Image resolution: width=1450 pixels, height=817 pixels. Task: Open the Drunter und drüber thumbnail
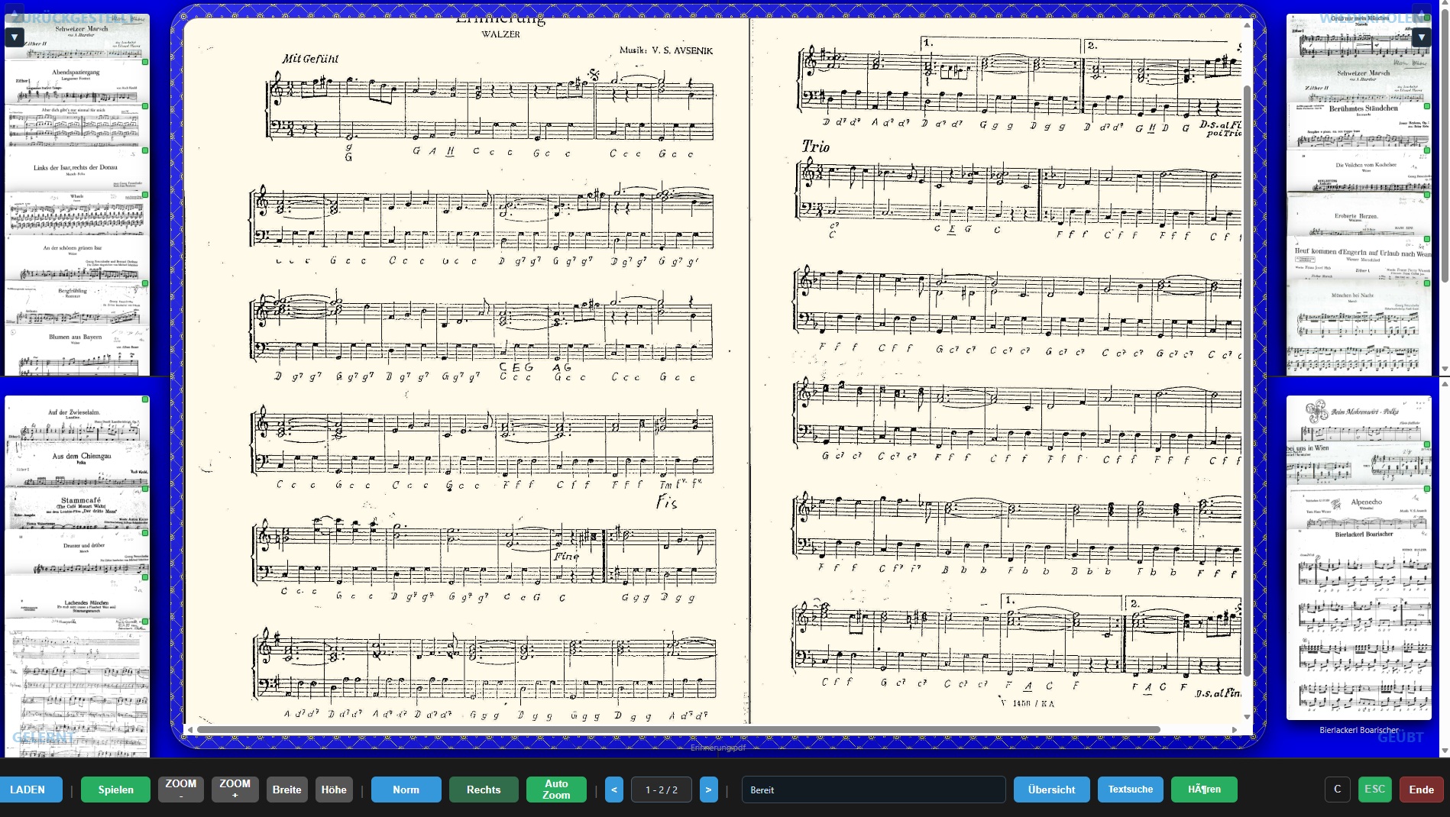pos(77,551)
